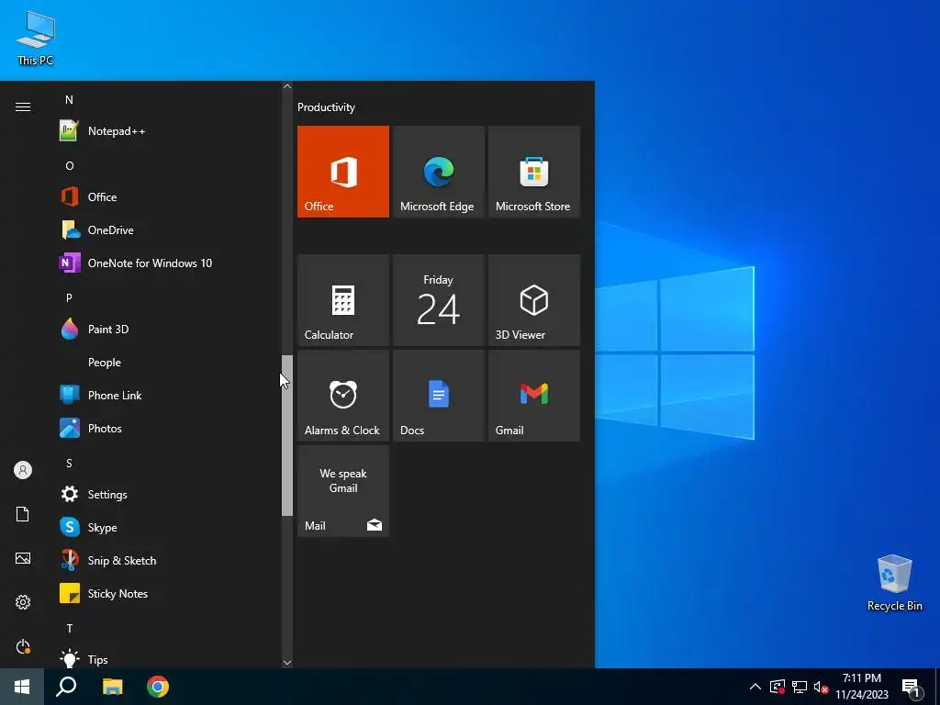Screen dimensions: 940x705
Task: Open the Microsoft Edge tile
Action: [x=438, y=172]
